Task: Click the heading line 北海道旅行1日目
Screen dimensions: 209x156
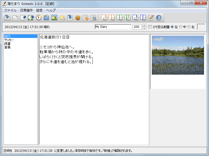Action: 55,37
